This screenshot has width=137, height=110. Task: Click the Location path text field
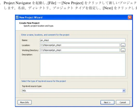tap(80, 45)
